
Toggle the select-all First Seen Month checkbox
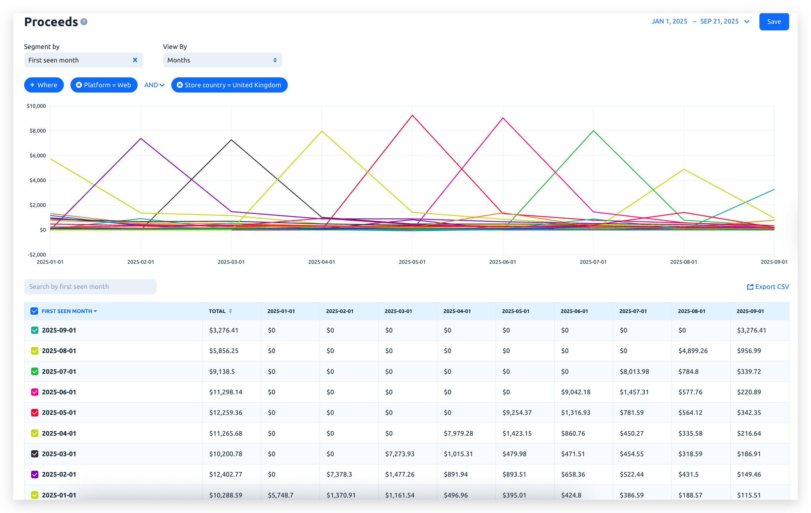pos(34,311)
